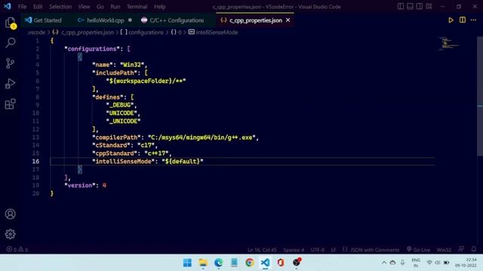Image resolution: width=483 pixels, height=271 pixels.
Task: Open the View menu
Action: pos(84,7)
